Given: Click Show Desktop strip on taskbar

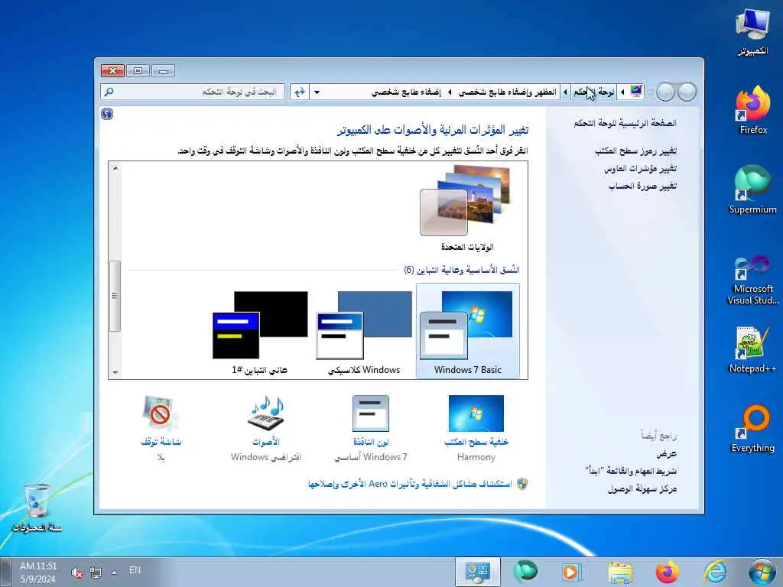Looking at the screenshot, I should [5, 572].
